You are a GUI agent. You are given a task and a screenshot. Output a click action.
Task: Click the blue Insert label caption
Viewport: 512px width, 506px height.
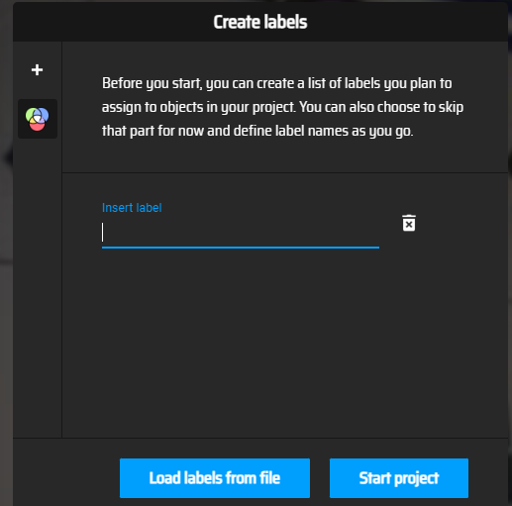pyautogui.click(x=132, y=208)
